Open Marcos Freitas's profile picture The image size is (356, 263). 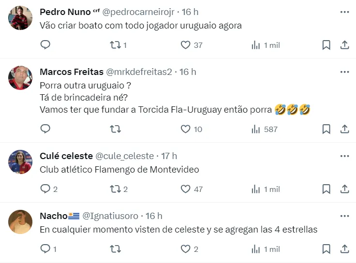(x=20, y=77)
